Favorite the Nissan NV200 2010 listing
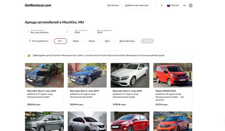Image resolution: width=225 pixels, height=131 pixels. 189,66
